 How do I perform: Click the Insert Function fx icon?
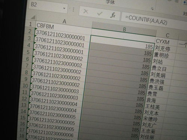pos(113,15)
